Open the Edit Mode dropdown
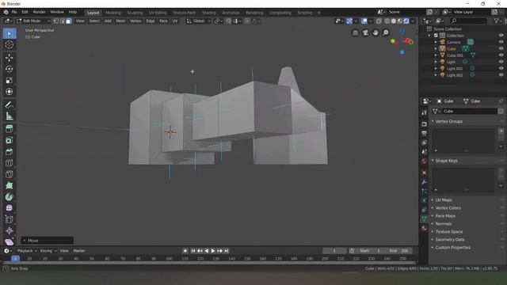The height and width of the screenshot is (285, 507). tap(33, 21)
